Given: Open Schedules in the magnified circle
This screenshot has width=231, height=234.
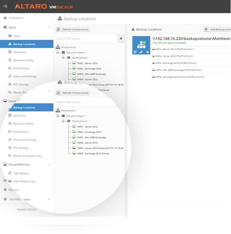Looking at the screenshot, I should coord(20,116).
